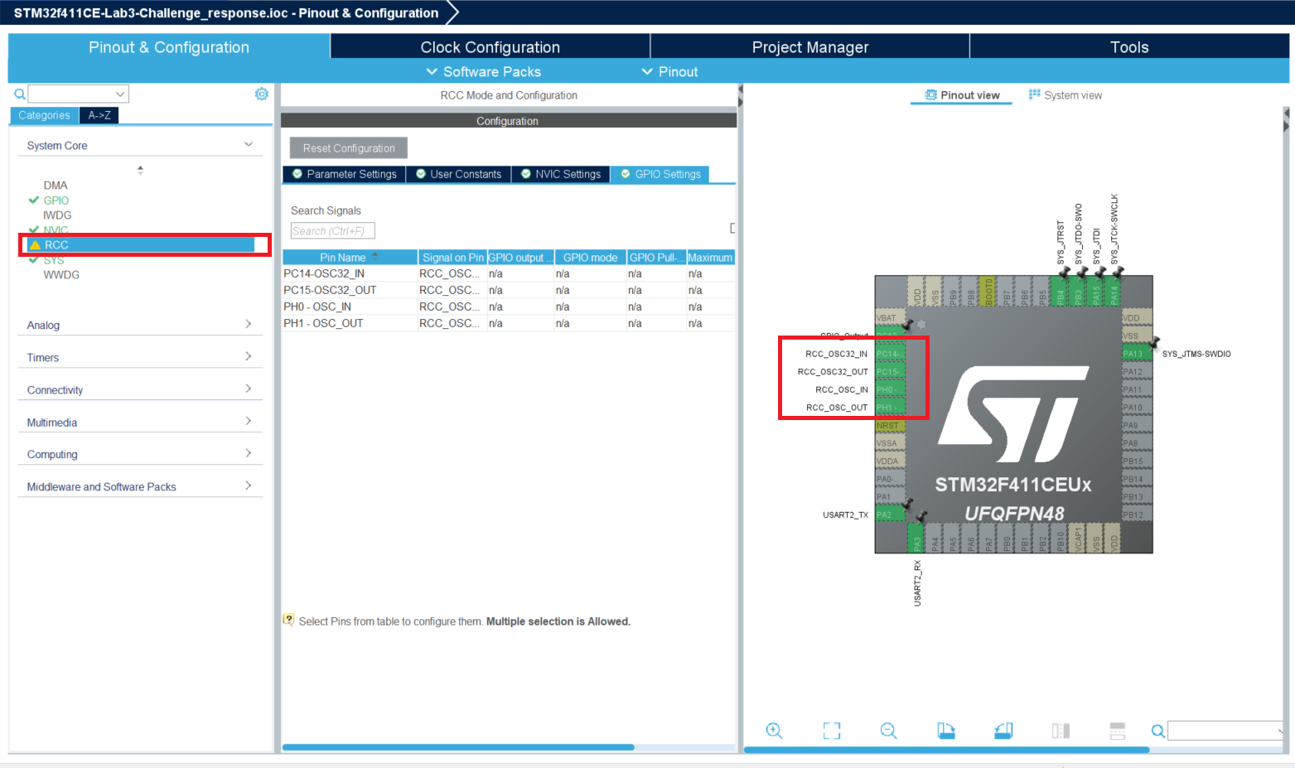Open the categories settings gear
Viewport: 1295px width, 768px height.
(x=262, y=94)
